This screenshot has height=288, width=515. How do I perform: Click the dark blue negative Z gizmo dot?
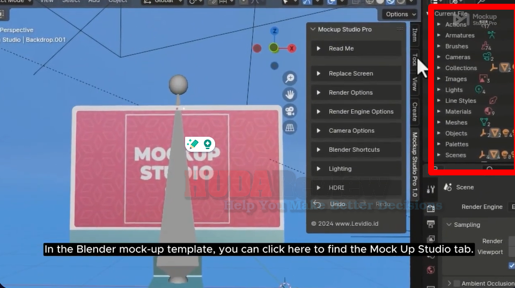pos(275,65)
